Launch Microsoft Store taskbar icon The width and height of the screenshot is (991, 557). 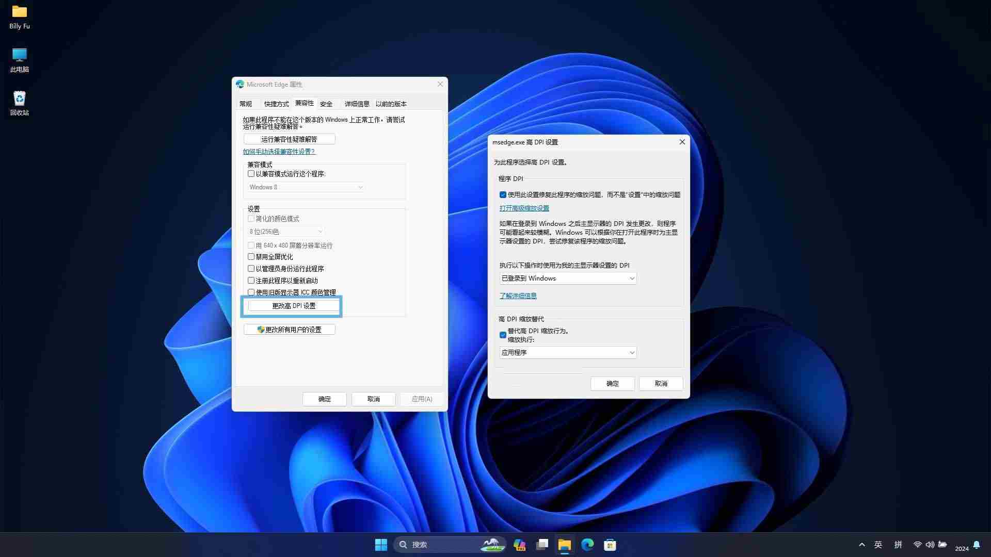610,545
